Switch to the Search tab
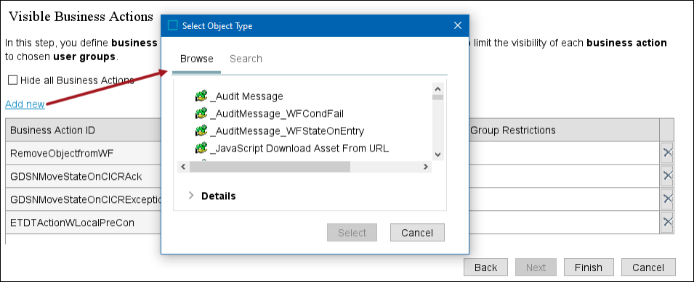The image size is (694, 282). [x=246, y=59]
